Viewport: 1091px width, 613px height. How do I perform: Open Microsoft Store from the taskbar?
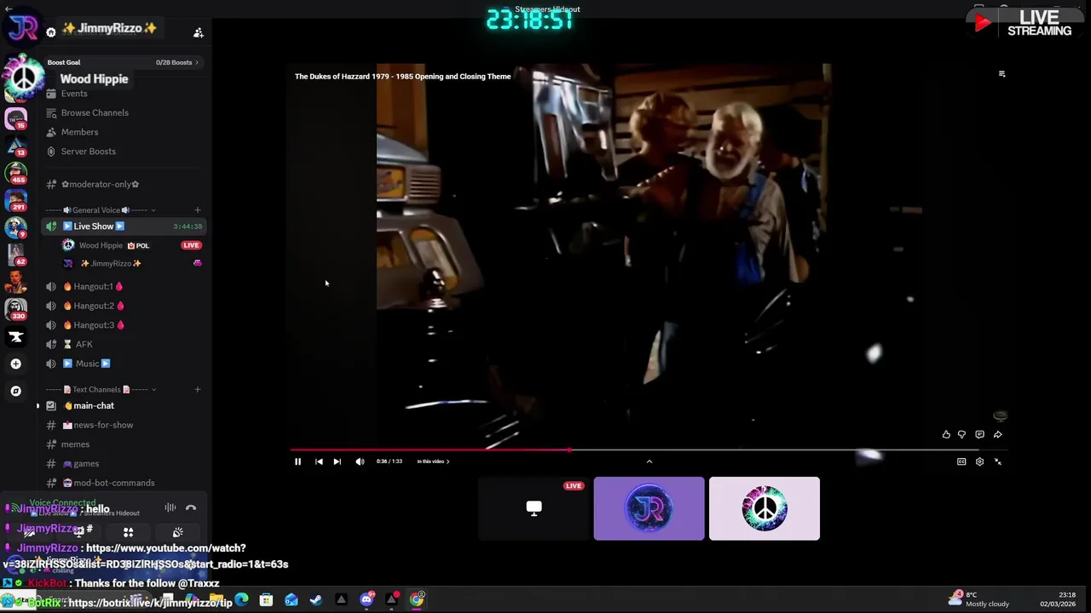click(x=266, y=600)
